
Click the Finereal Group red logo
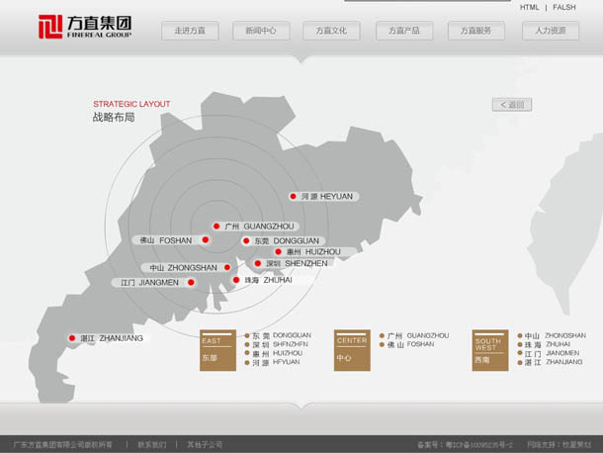[50, 27]
